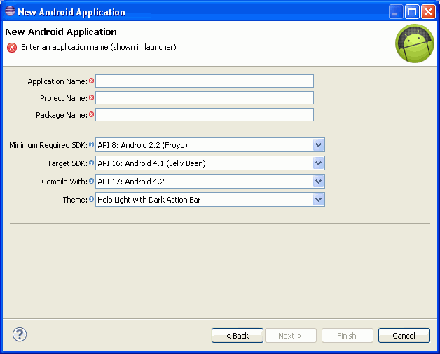Click the Eclipse icon in title bar

pos(10,11)
